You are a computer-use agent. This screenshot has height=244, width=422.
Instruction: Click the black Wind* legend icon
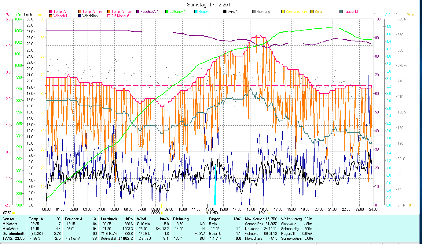click(x=225, y=12)
